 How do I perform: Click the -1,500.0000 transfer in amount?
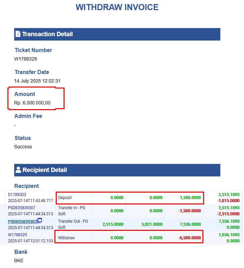pos(190,211)
